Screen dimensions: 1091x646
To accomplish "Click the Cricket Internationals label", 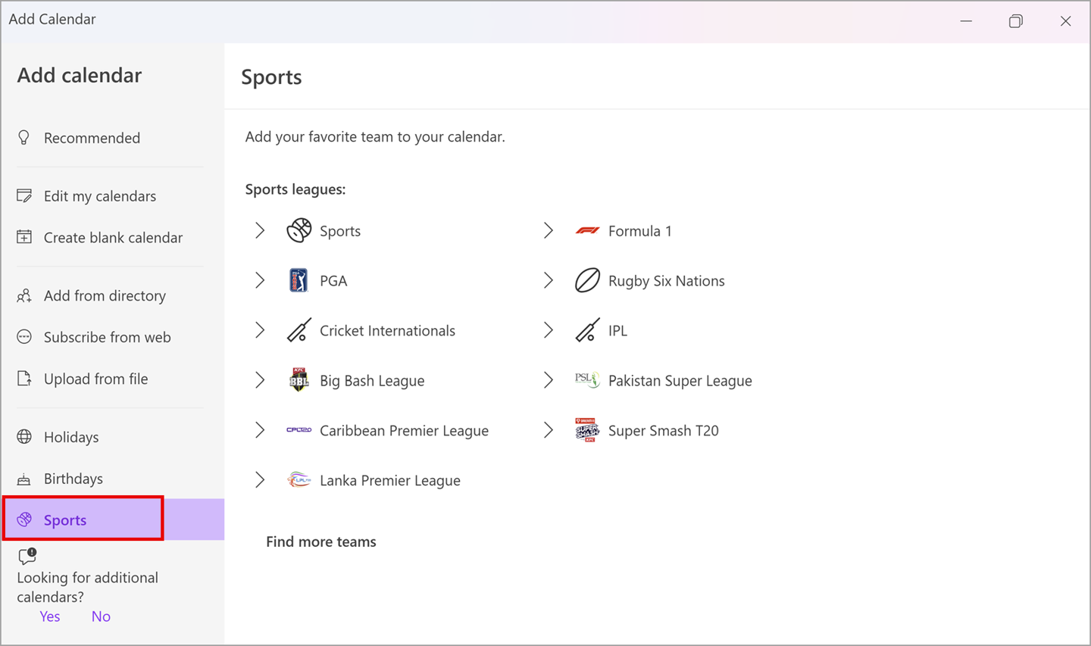I will pyautogui.click(x=387, y=331).
